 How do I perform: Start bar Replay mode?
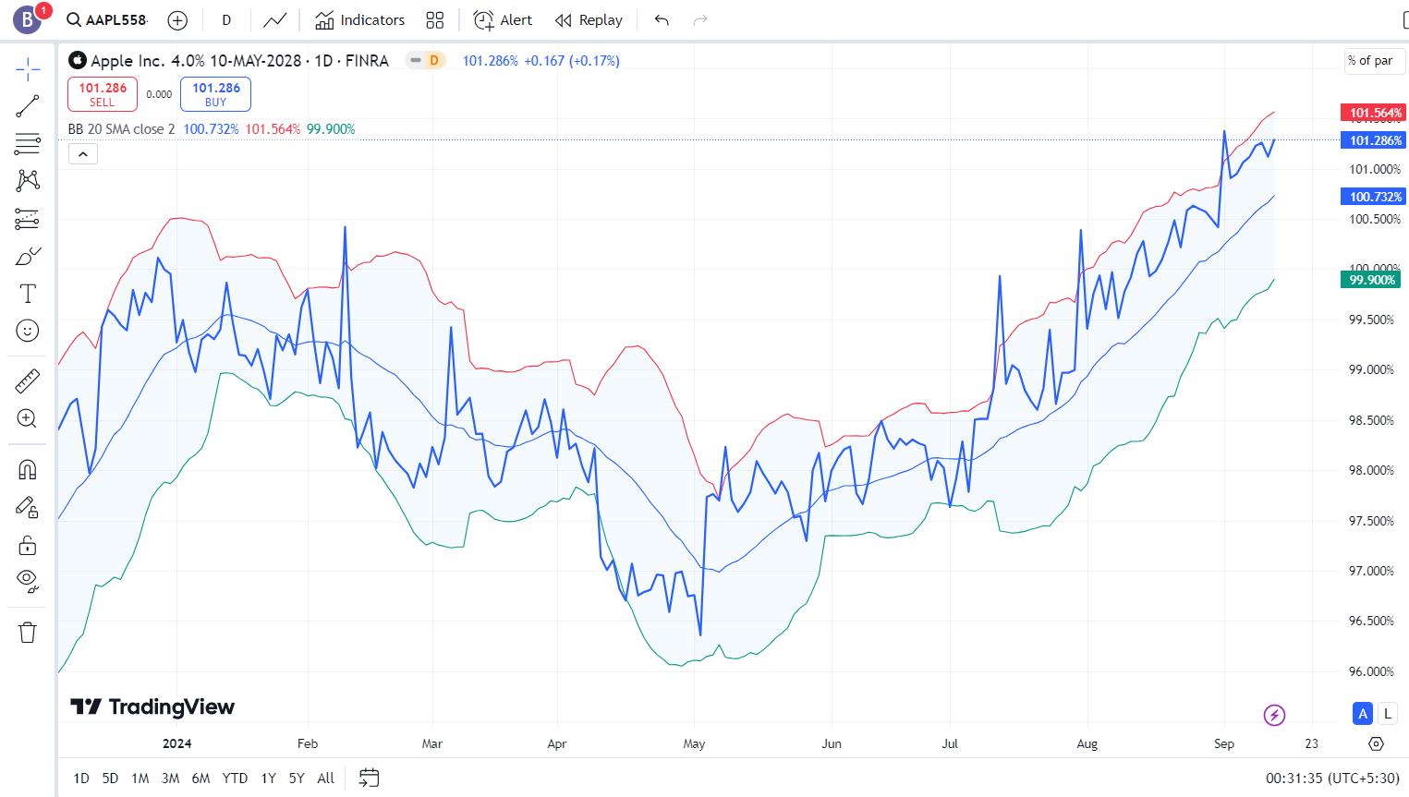589,20
